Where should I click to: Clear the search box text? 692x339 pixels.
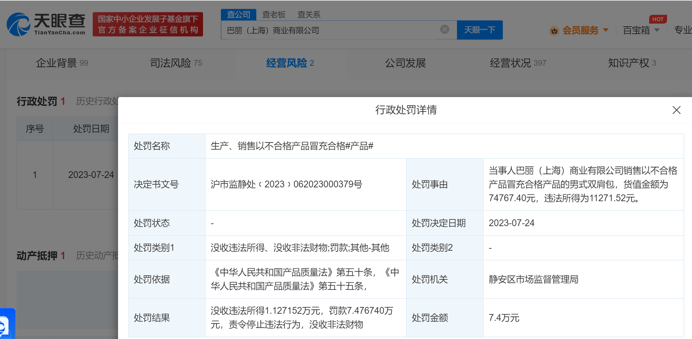[444, 30]
